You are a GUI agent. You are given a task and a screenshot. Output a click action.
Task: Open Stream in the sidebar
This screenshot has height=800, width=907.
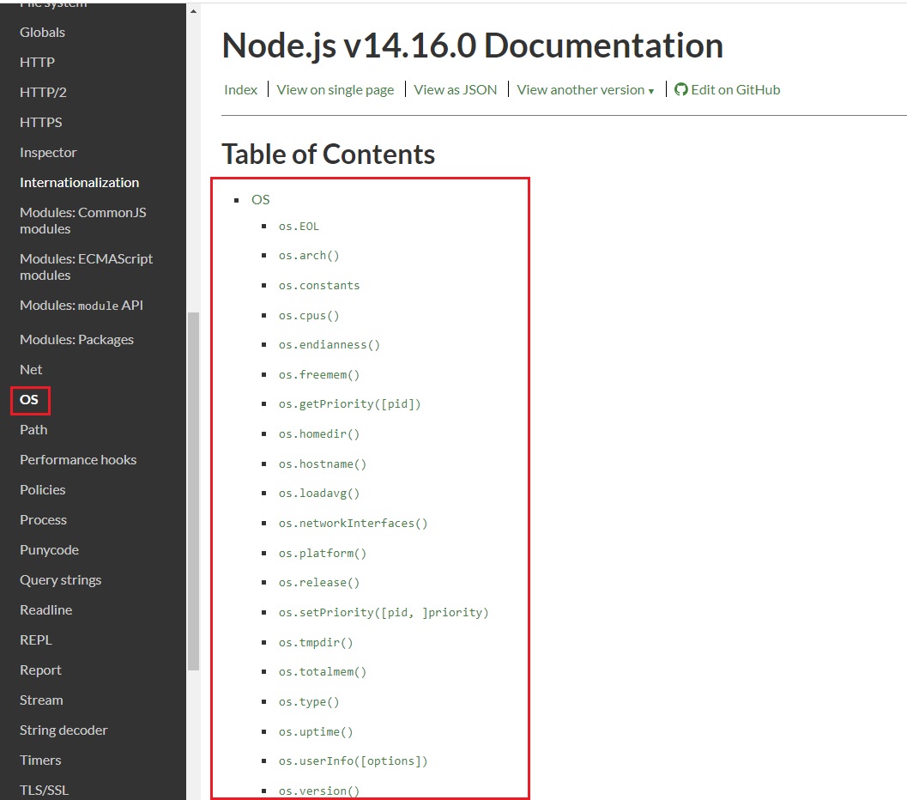[41, 700]
